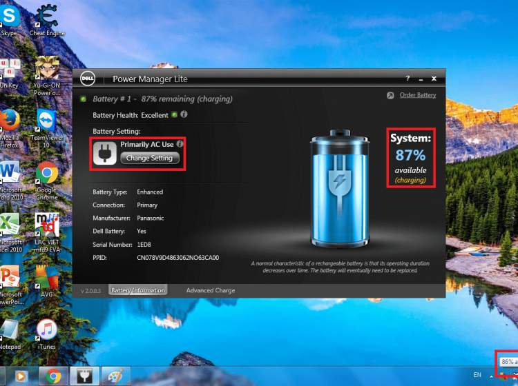Open the AVG desktop shortcut
518x386 pixels.
click(47, 282)
